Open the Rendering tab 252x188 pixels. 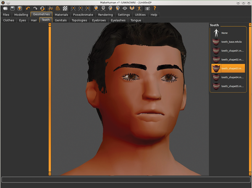(x=105, y=15)
